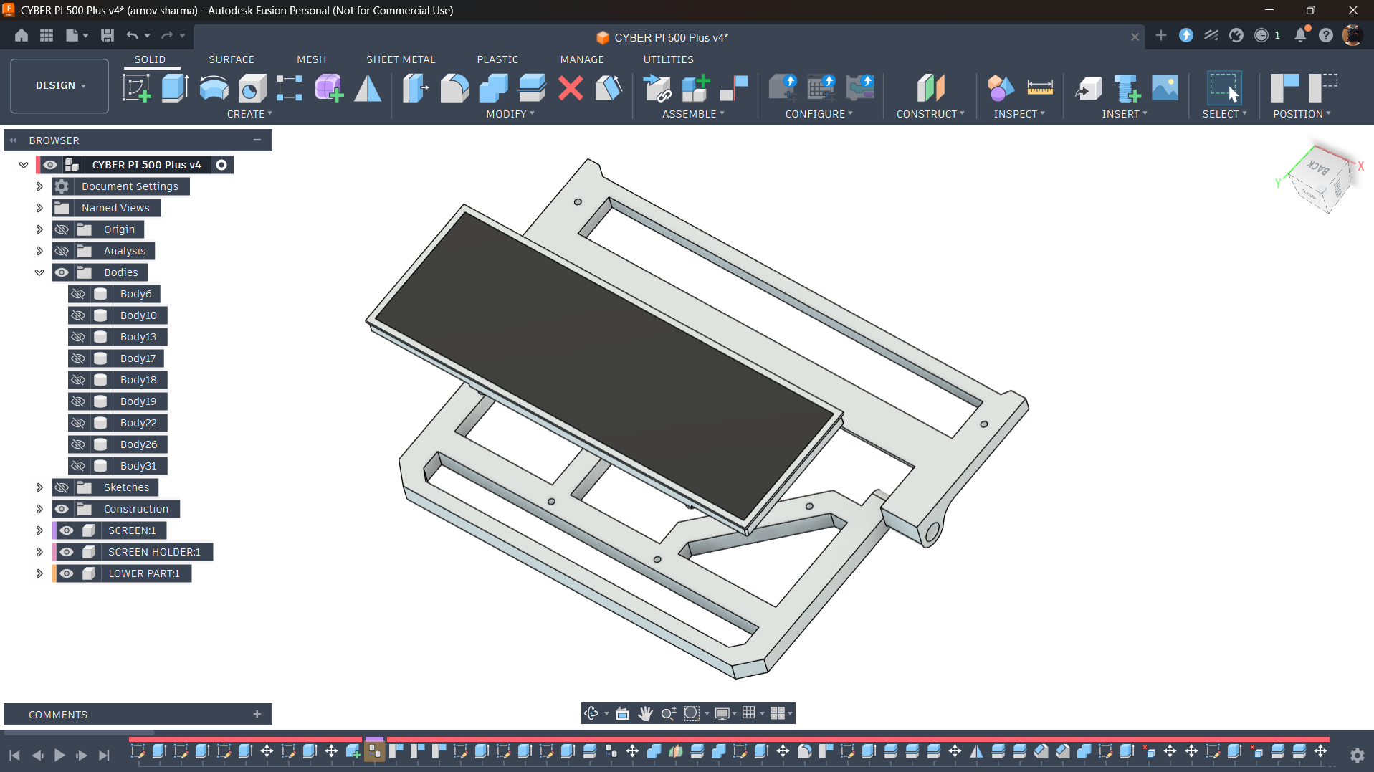This screenshot has height=772, width=1374.
Task: Select the Create Sketch tool
Action: click(x=136, y=88)
